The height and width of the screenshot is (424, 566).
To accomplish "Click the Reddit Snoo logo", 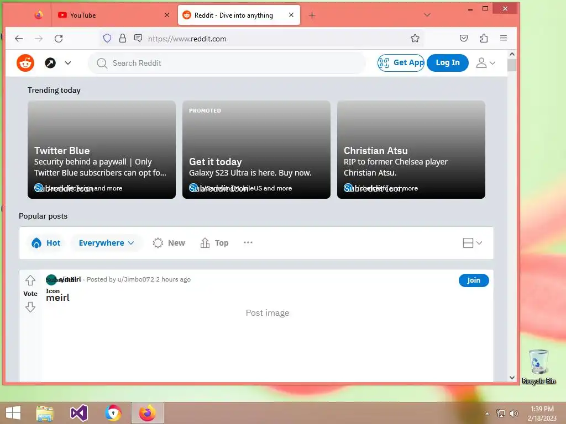I will 25,63.
